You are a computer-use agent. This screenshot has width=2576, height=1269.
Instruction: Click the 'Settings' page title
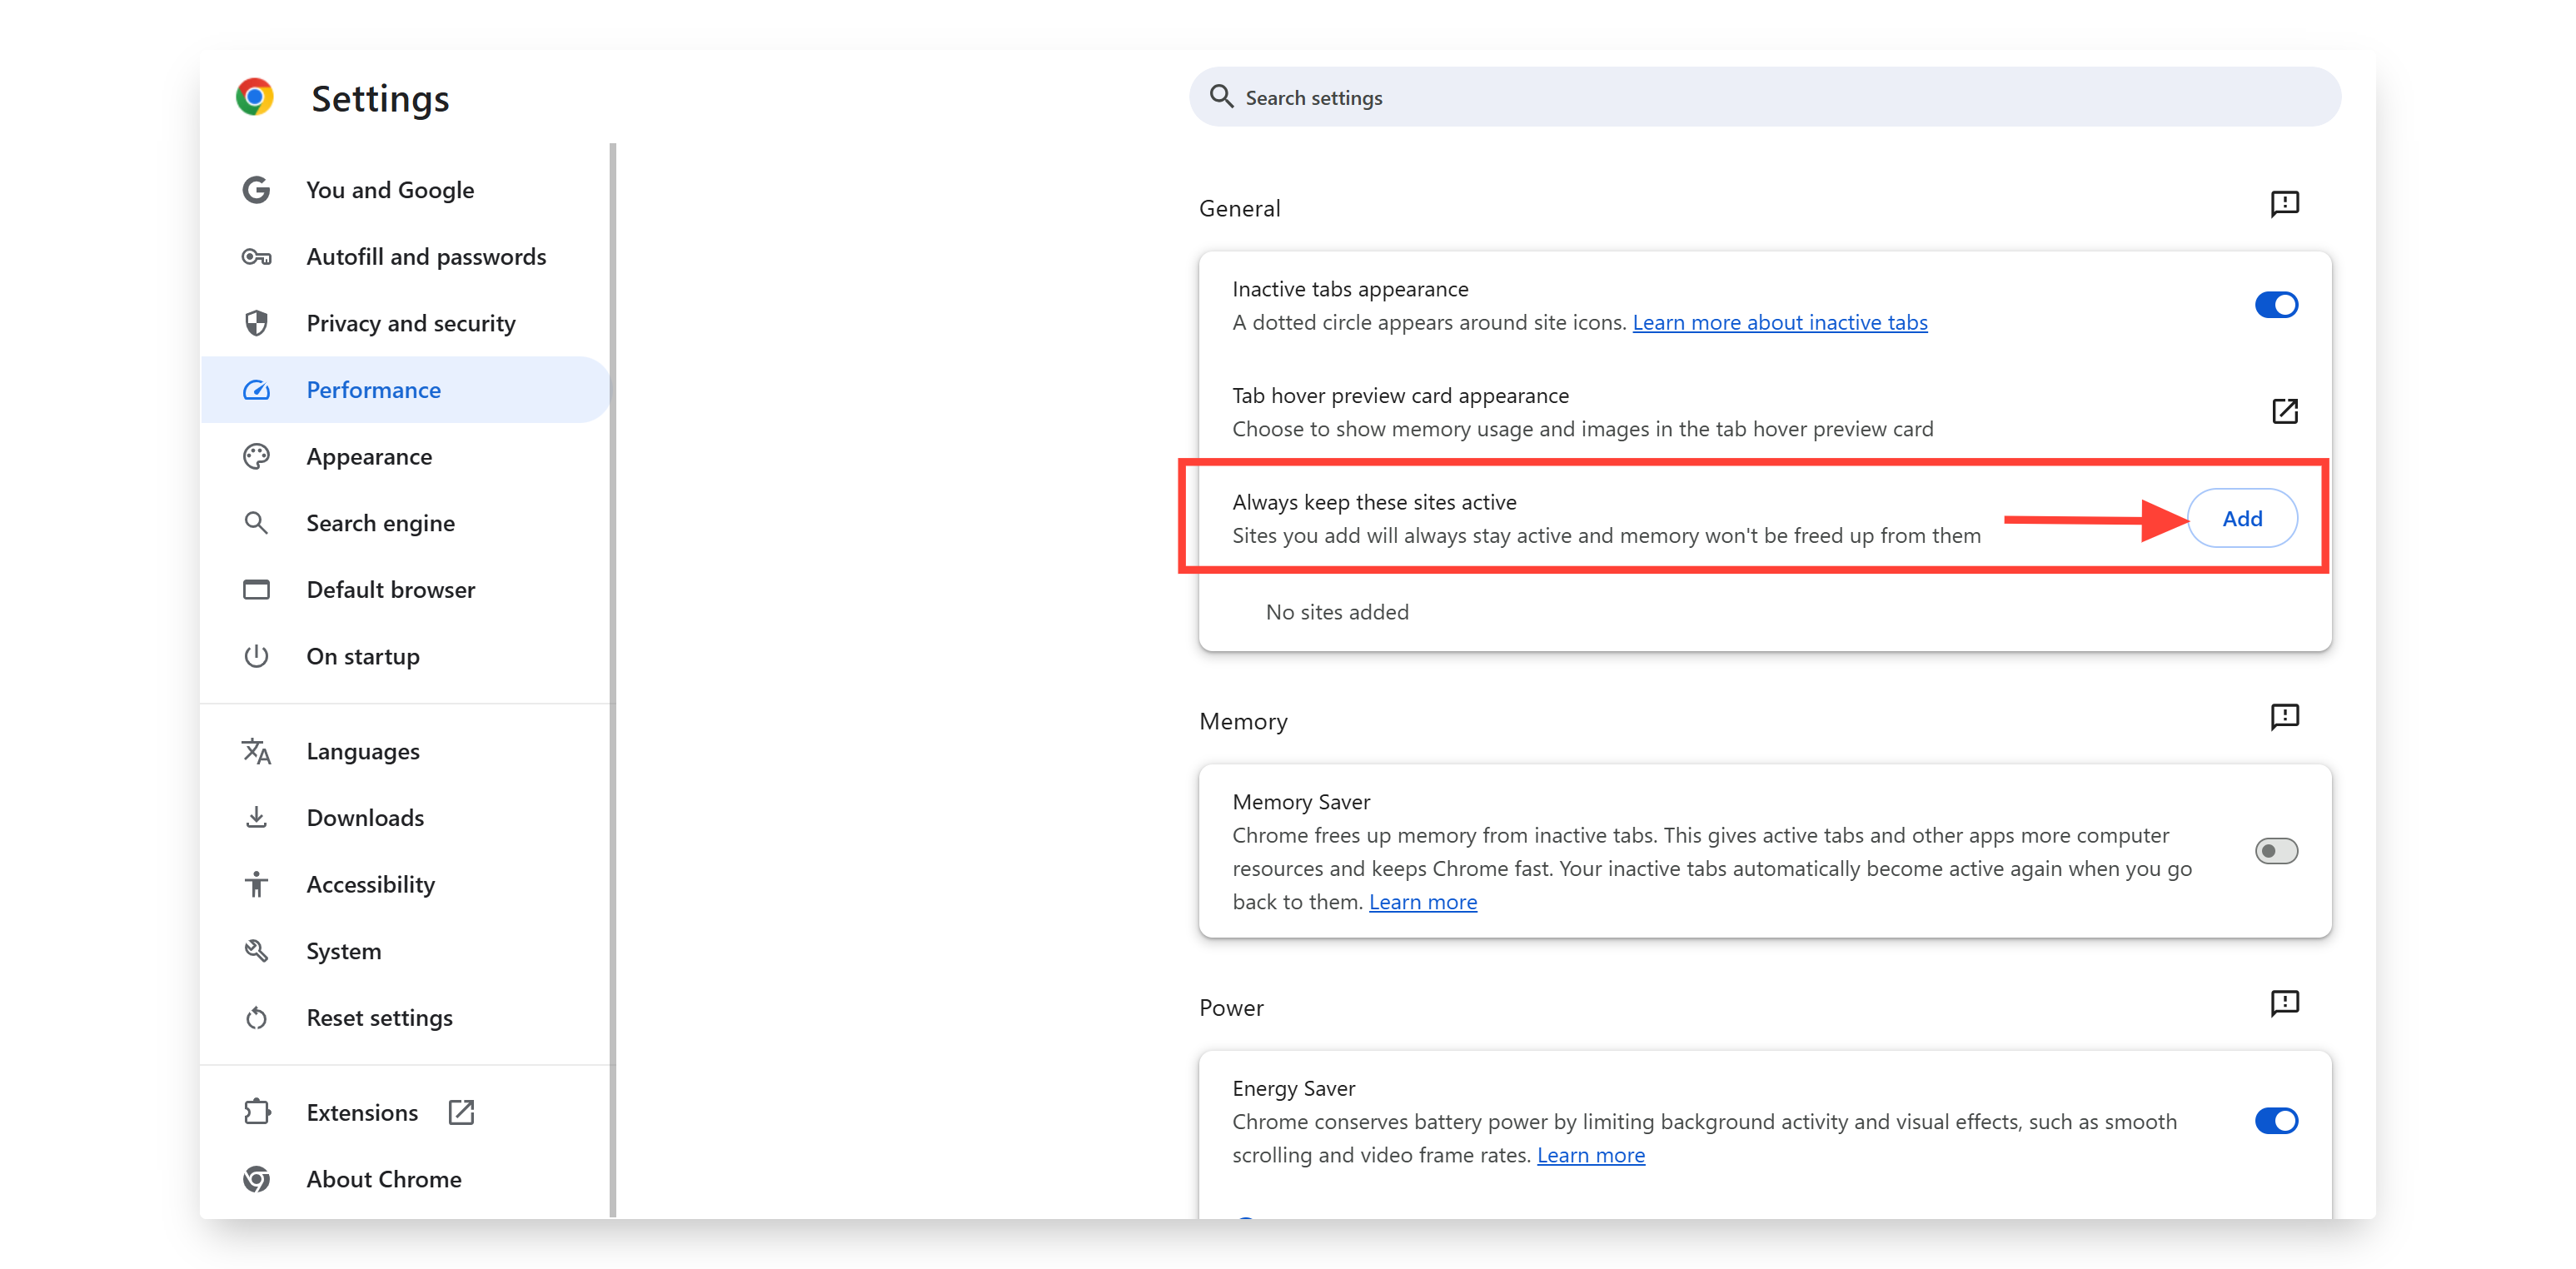tap(380, 98)
